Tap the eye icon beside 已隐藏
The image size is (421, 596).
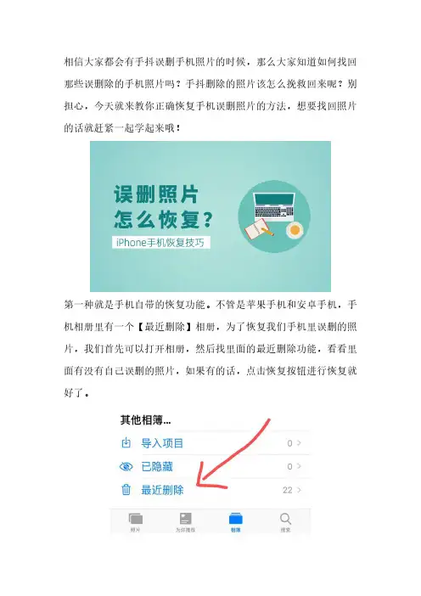(126, 466)
